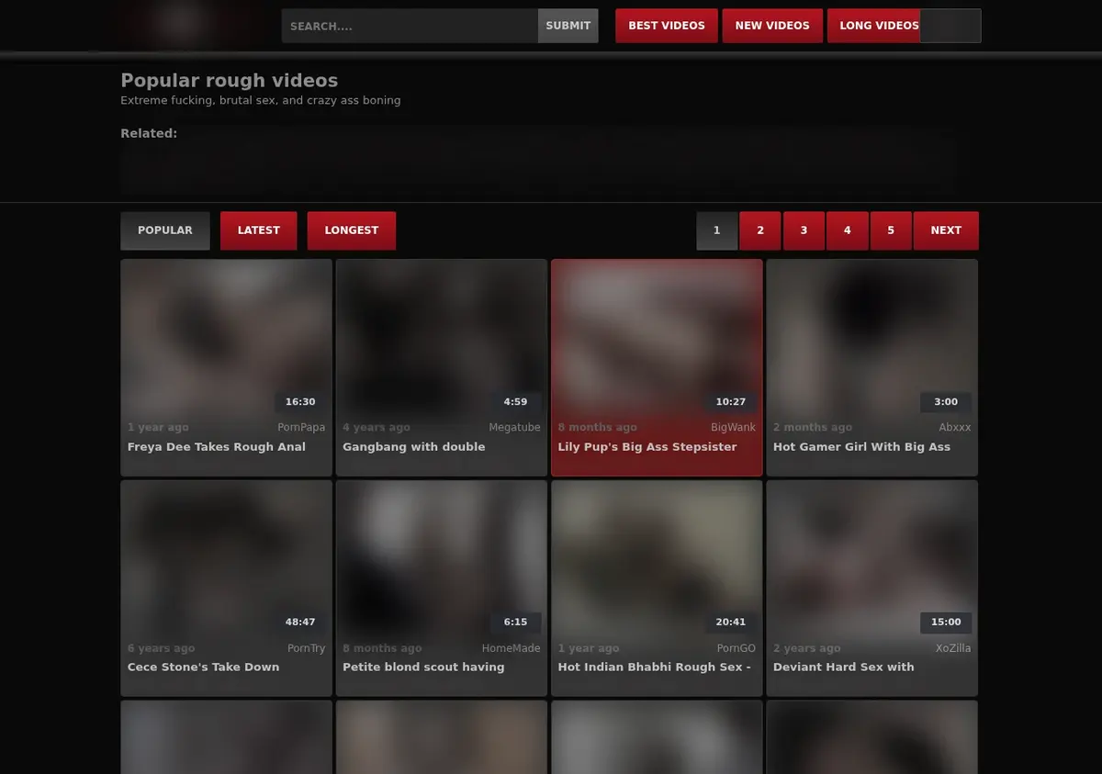
Task: Click the Abxxx source label
Action: (x=955, y=427)
